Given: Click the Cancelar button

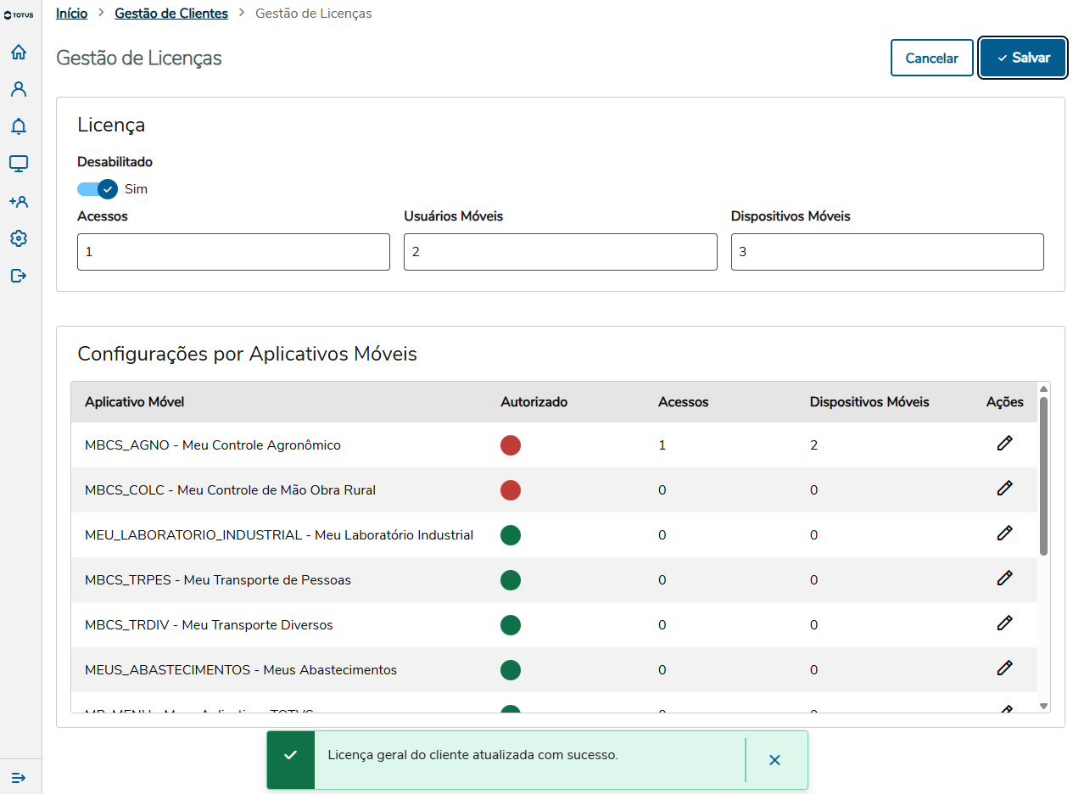Looking at the screenshot, I should (931, 59).
